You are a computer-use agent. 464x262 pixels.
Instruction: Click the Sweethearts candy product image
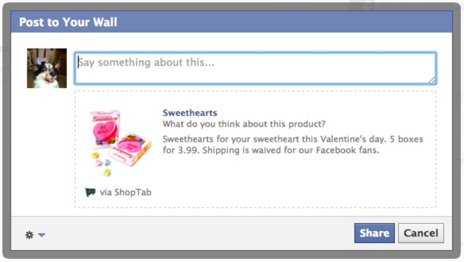click(118, 139)
